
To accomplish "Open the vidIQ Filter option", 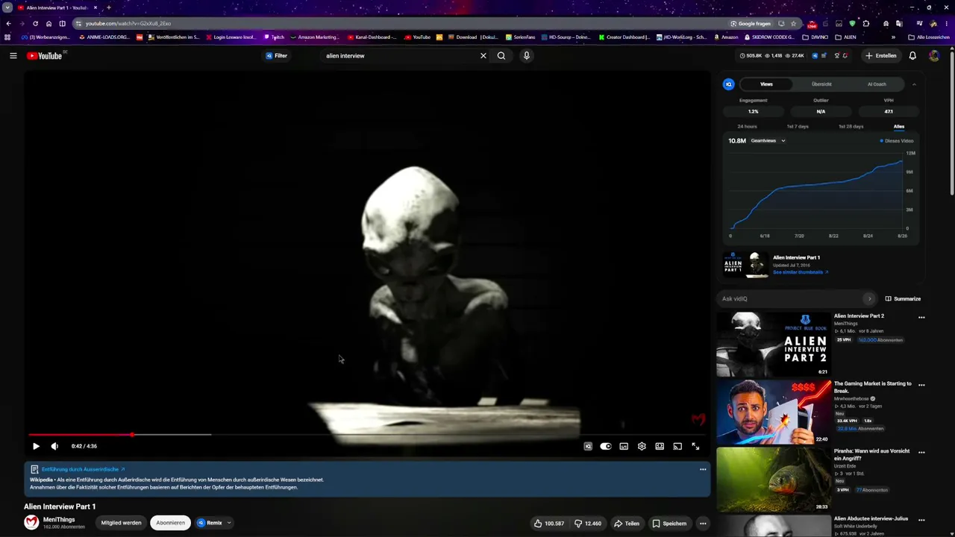I will tap(277, 56).
